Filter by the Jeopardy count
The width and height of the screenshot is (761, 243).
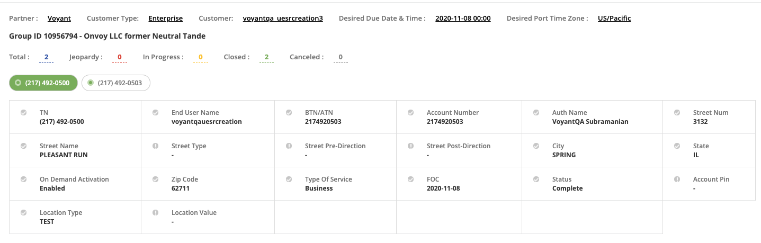click(120, 57)
